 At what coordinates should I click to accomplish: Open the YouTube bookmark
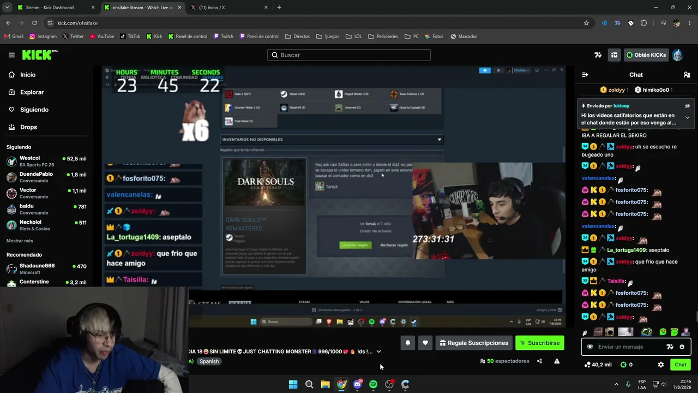(102, 37)
